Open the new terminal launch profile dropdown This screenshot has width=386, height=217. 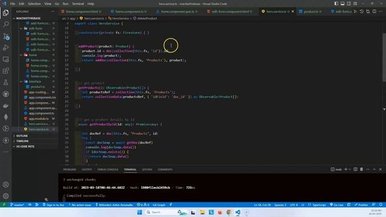click(350, 169)
